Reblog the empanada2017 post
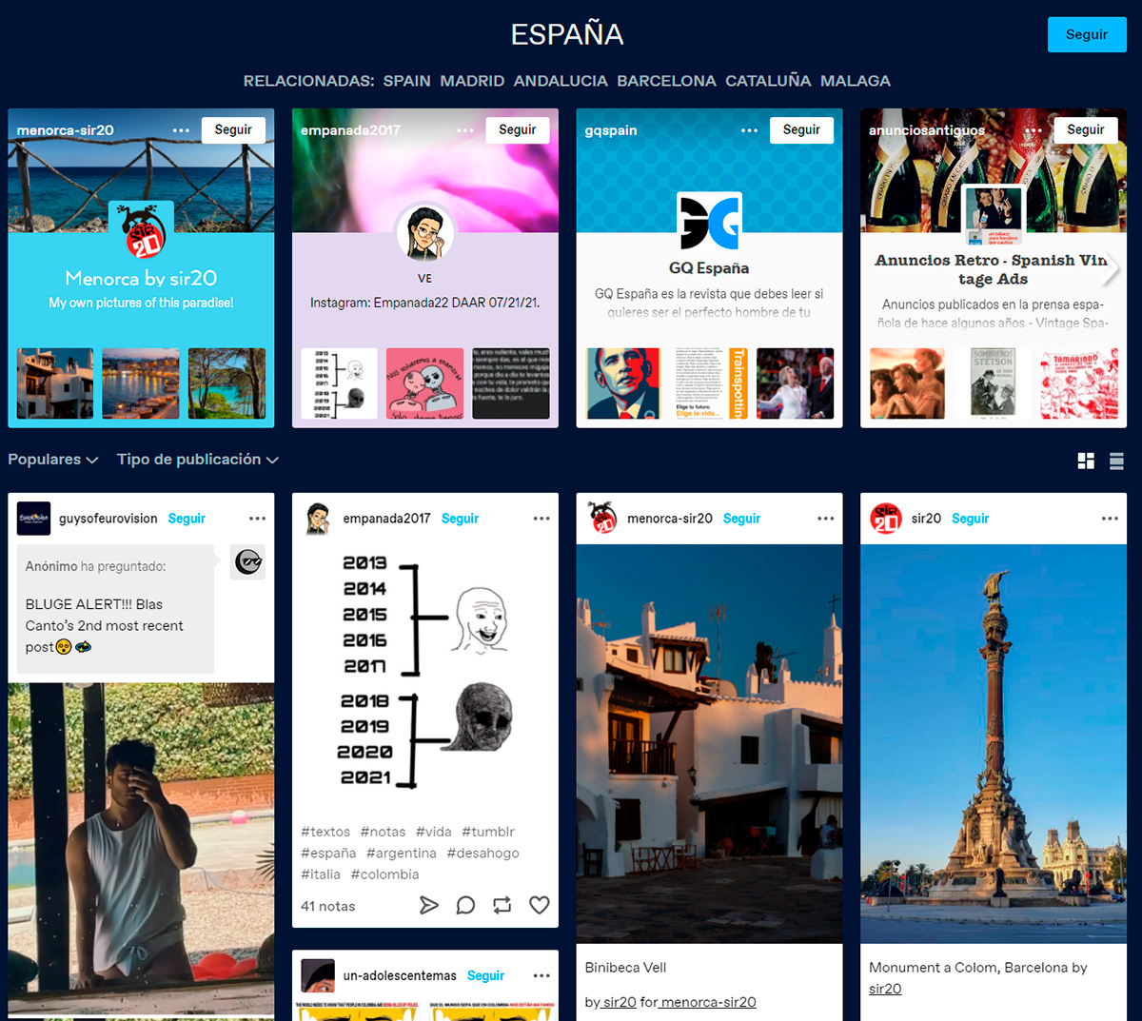Screen dimensions: 1142x1021 tap(502, 905)
